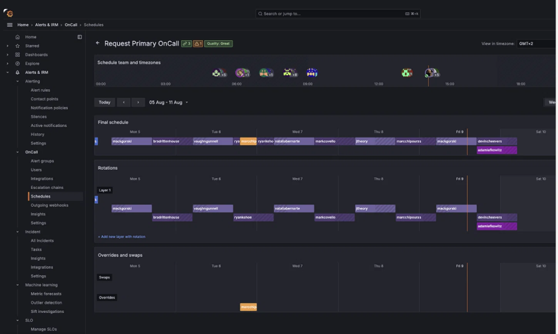The width and height of the screenshot is (558, 334).
Task: Click orange marcchip shift in Final schedule
Action: click(x=248, y=141)
